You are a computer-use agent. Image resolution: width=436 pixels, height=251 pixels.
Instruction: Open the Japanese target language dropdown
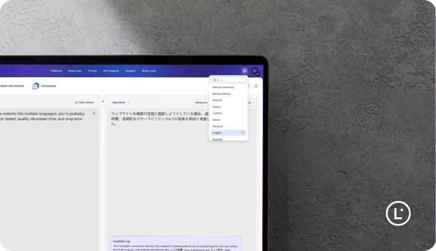(x=120, y=102)
